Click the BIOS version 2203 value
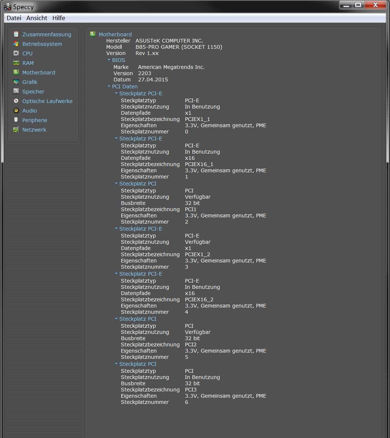 tap(145, 73)
